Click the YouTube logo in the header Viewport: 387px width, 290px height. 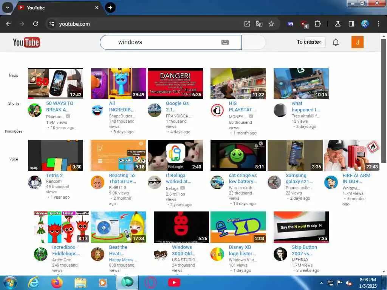pyautogui.click(x=26, y=42)
